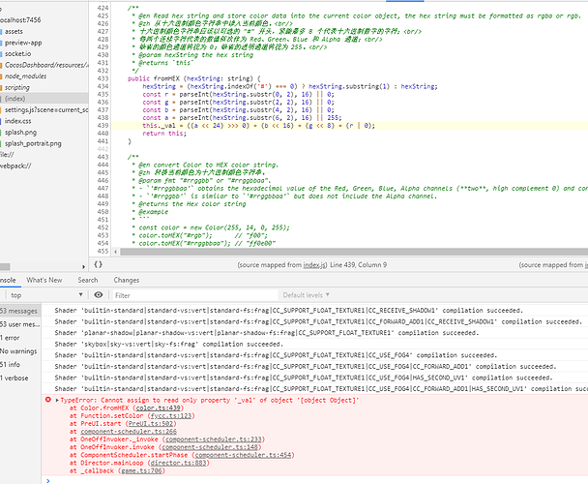Click the red error icon
Viewport: 588px width, 484px height.
click(48, 400)
